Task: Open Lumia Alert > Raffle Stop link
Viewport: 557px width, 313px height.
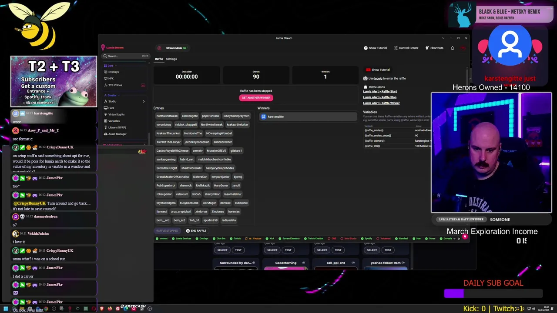Action: [x=379, y=97]
